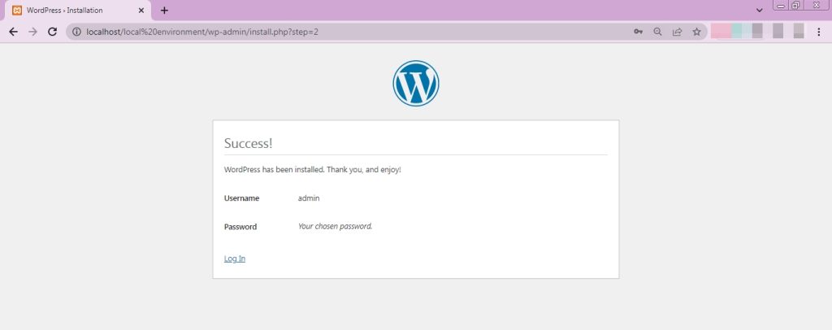Share this page via share icon
This screenshot has height=330, width=832.
point(677,32)
